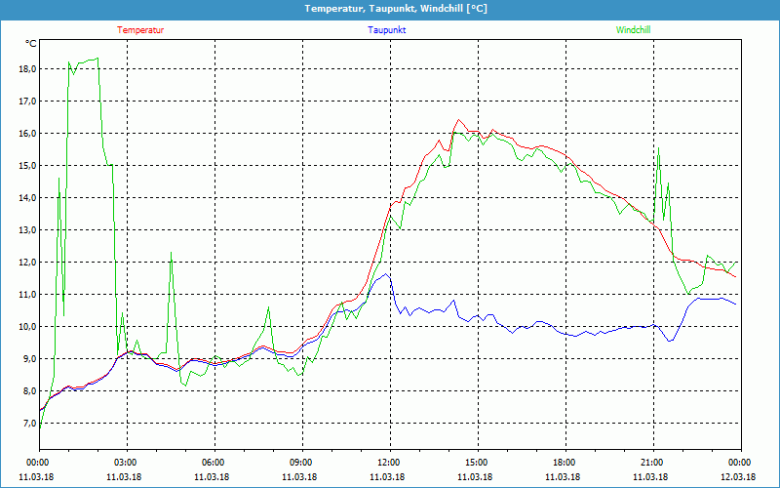Viewport: 780px width, 488px height.
Task: Click the blue Taupunkt legend label
Action: (387, 29)
